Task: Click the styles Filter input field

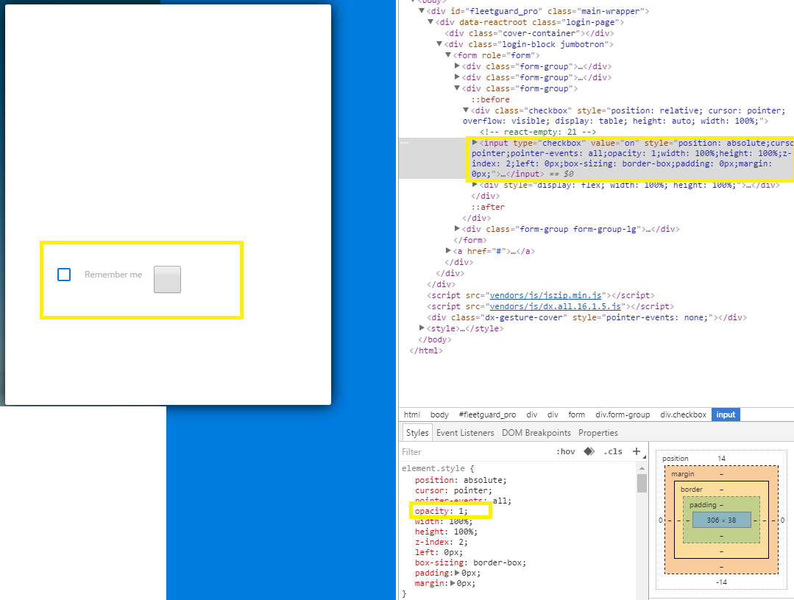Action: coord(476,451)
